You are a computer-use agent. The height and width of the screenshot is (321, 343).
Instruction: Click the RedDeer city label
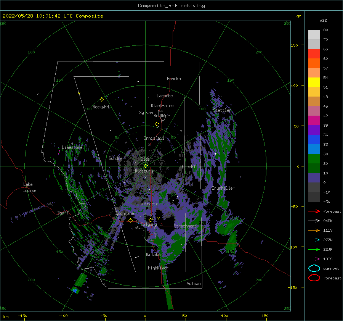tap(162, 116)
